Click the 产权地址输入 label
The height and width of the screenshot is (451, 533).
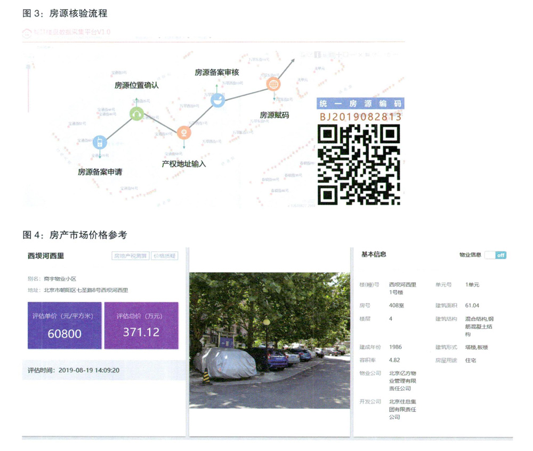click(184, 164)
